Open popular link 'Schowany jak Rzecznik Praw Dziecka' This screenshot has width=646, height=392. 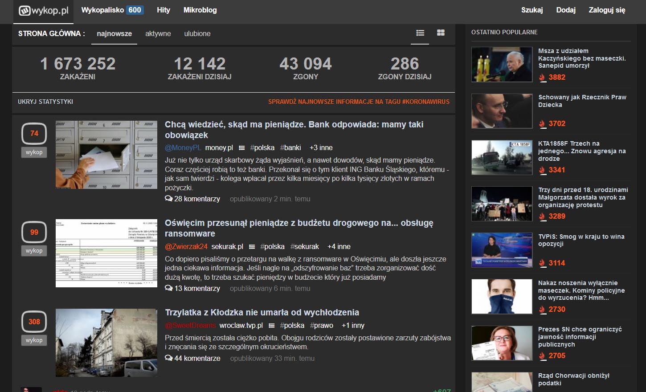point(582,101)
